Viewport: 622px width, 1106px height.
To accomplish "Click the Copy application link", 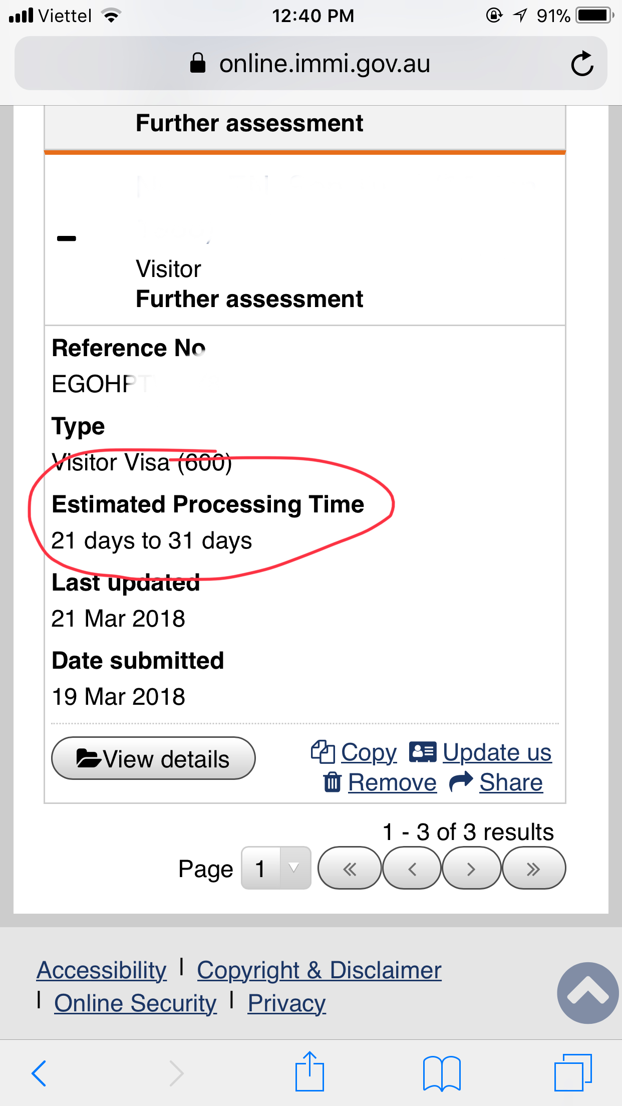I will [x=354, y=752].
